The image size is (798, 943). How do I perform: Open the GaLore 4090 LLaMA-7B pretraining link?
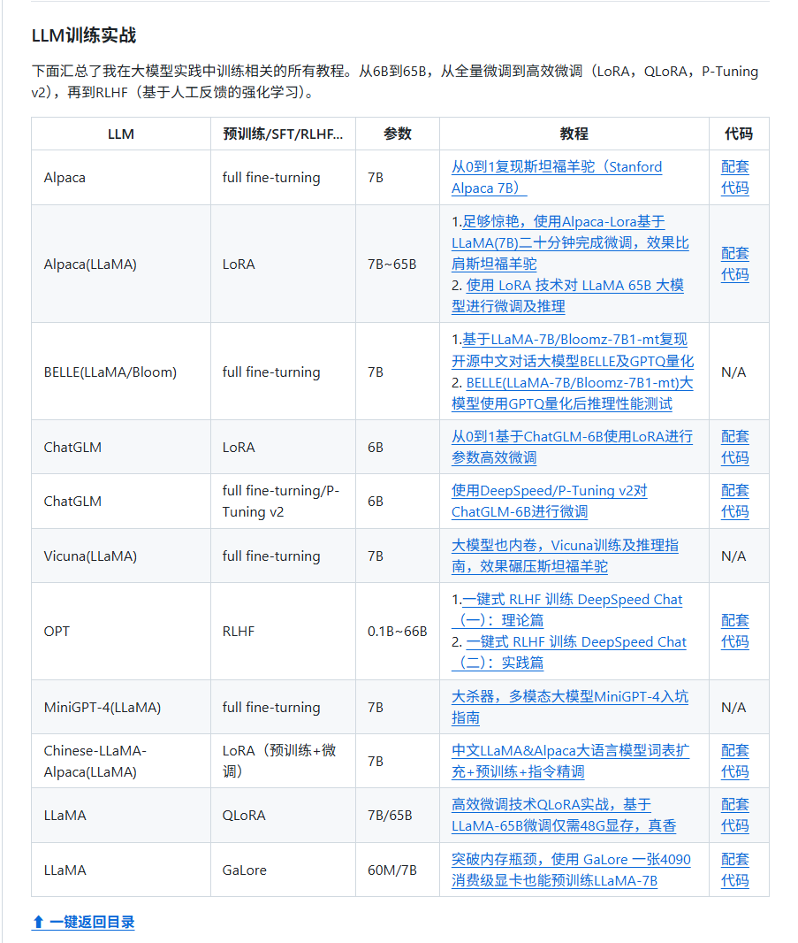point(571,870)
